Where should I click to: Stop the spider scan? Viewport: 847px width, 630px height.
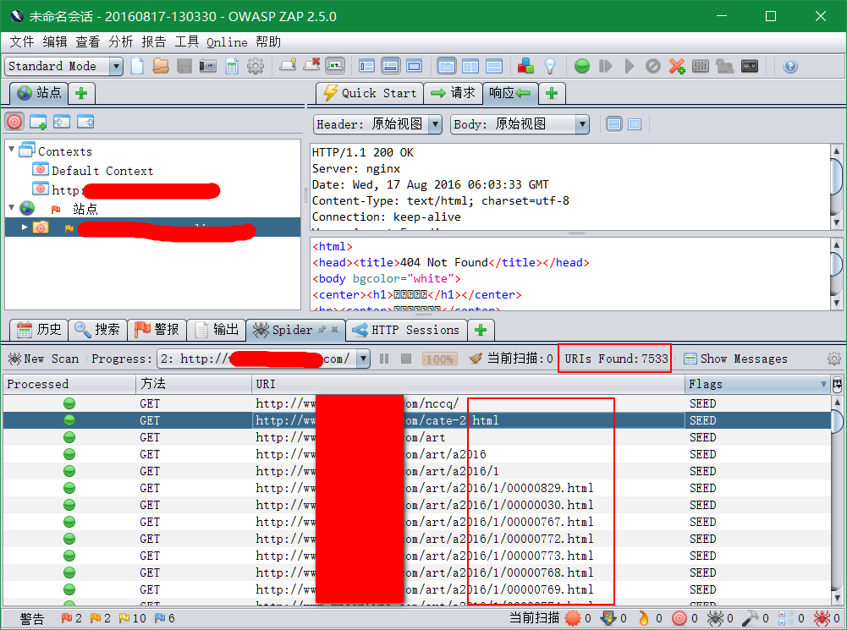pos(406,359)
